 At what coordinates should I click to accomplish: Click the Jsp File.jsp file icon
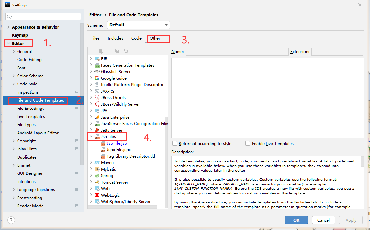coord(103,143)
